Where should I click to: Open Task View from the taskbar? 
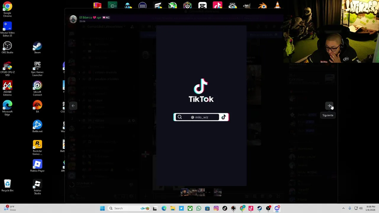[x=155, y=208]
